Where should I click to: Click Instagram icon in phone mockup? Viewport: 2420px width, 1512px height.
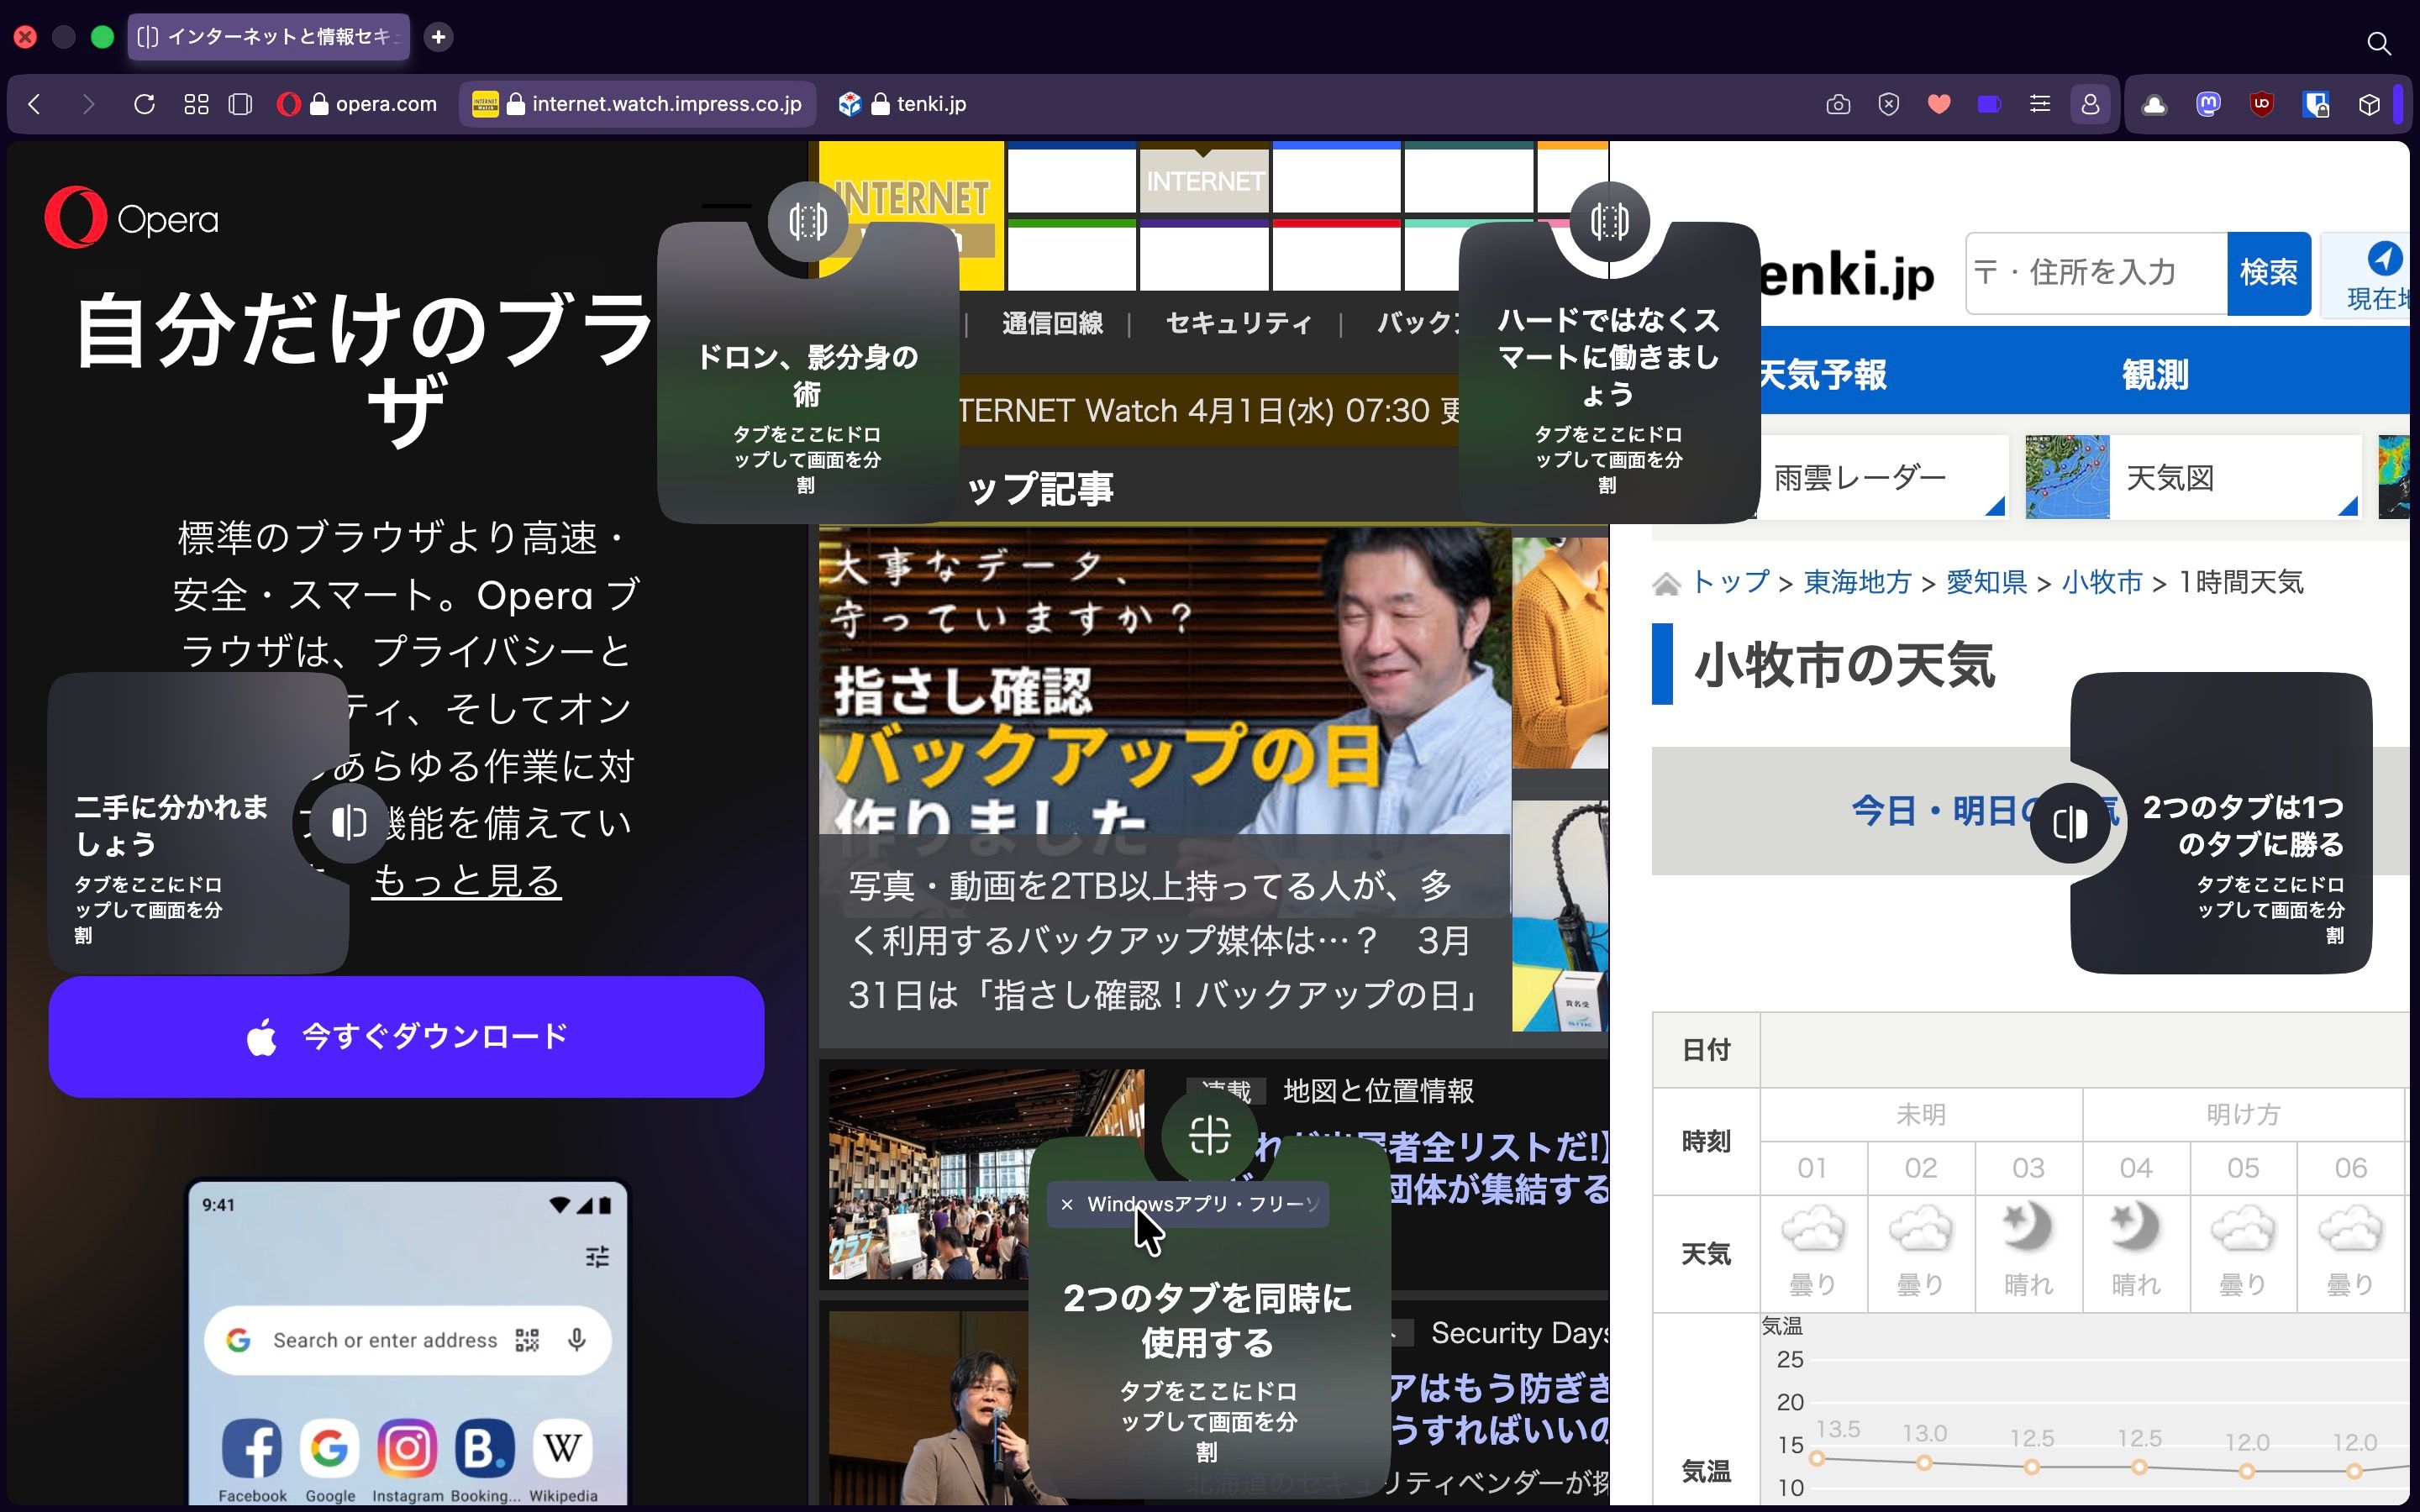[x=407, y=1448]
